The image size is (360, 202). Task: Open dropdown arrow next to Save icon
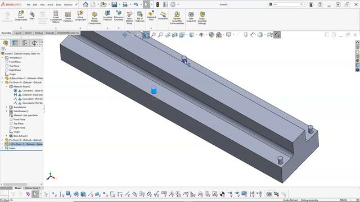119,4
